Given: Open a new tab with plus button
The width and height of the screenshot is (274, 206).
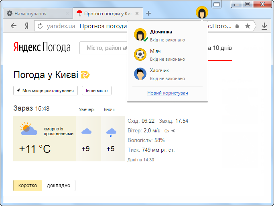Looking at the screenshot, I should click(148, 13).
